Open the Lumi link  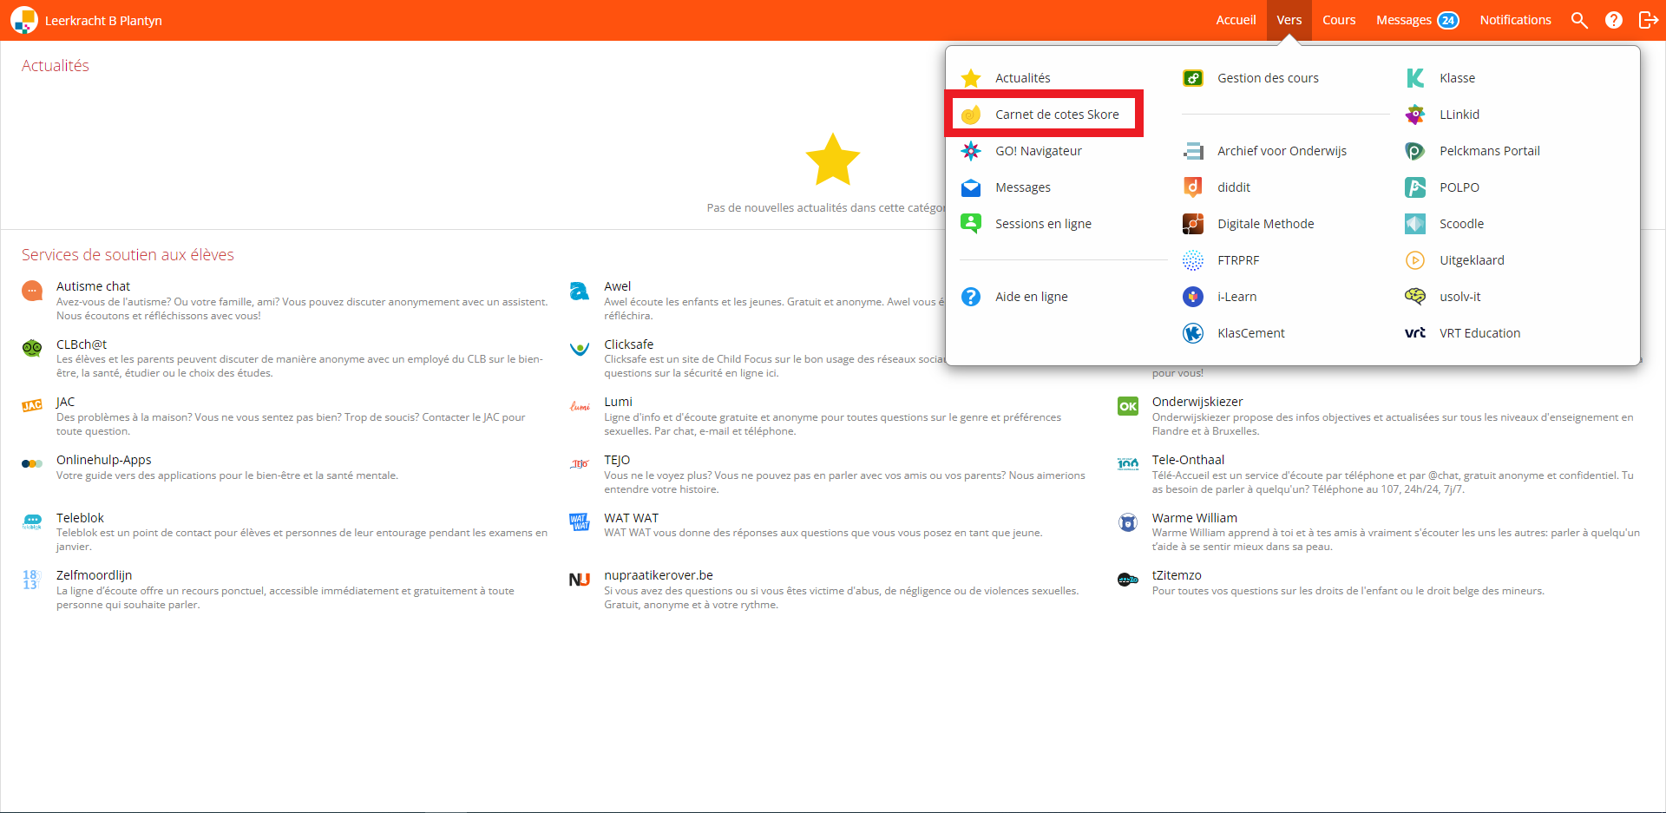click(618, 402)
